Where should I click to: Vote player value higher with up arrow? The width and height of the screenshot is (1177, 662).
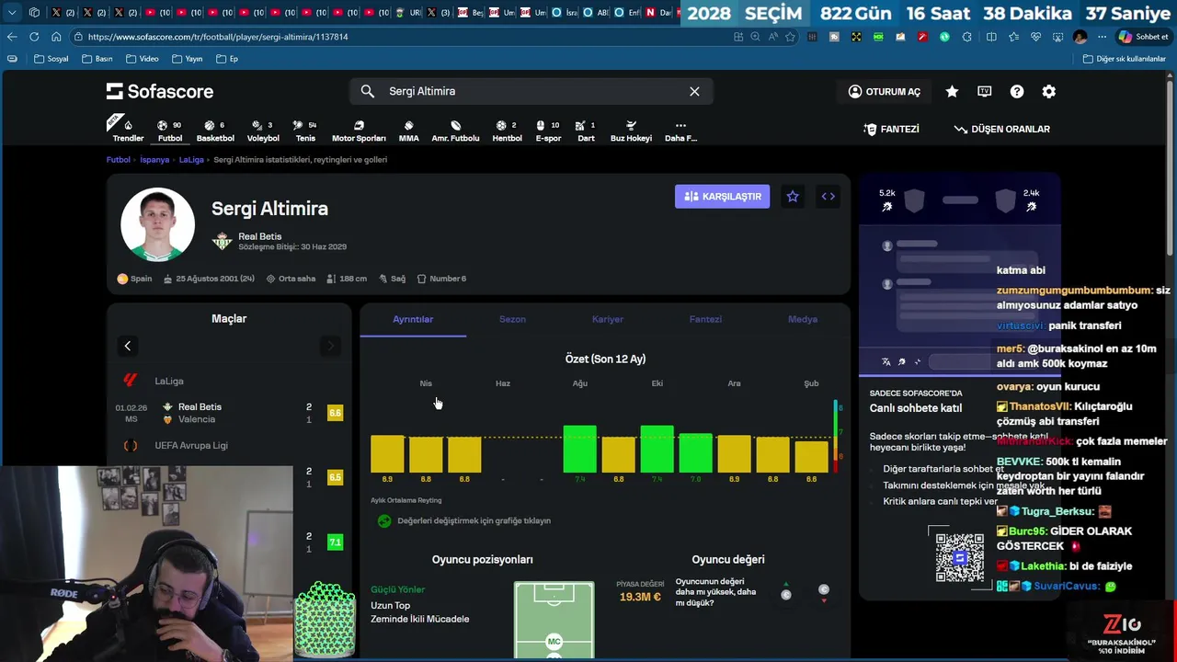[786, 592]
